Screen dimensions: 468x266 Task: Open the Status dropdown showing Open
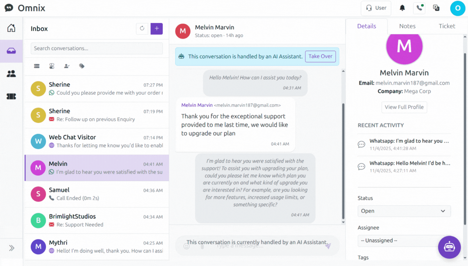pyautogui.click(x=404, y=211)
